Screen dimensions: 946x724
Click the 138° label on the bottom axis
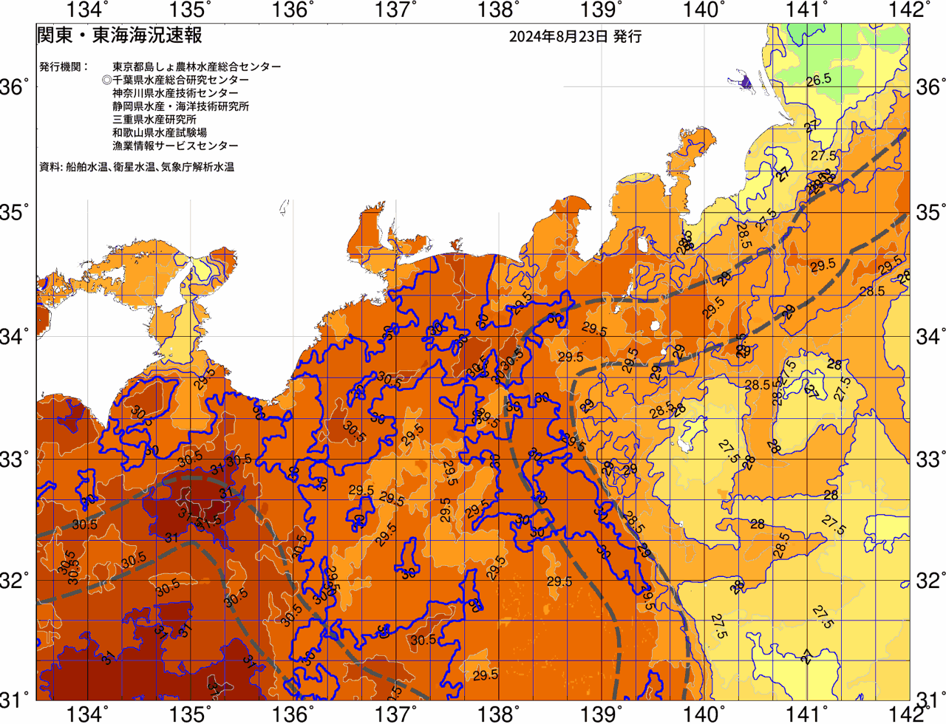tap(499, 714)
